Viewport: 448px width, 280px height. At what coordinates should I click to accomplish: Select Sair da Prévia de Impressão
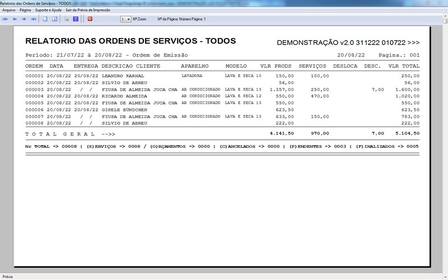88,10
